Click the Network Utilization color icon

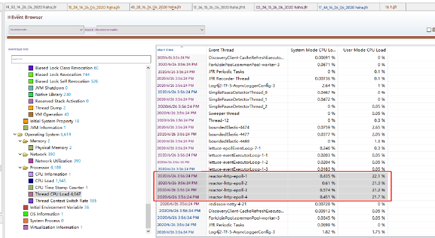coord(30,161)
